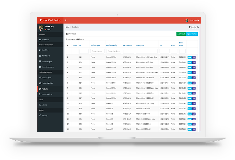This screenshot has height=160, width=235.
Task: Click Edit button for product 620
Action: click(194, 62)
